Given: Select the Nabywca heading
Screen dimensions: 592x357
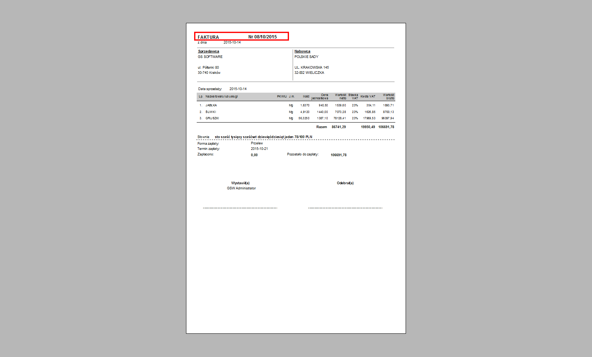Looking at the screenshot, I should click(x=302, y=51).
